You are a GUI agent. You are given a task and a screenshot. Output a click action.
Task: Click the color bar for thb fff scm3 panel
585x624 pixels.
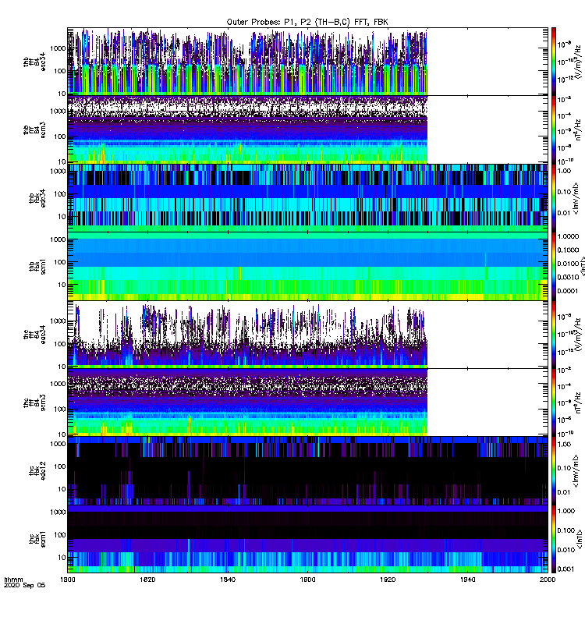point(553,129)
